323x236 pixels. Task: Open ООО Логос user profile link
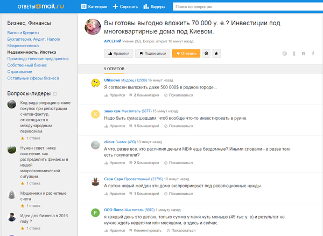114,210
